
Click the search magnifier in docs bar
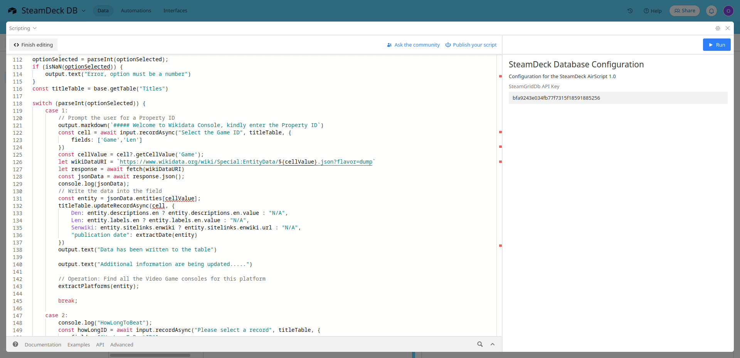(480, 344)
